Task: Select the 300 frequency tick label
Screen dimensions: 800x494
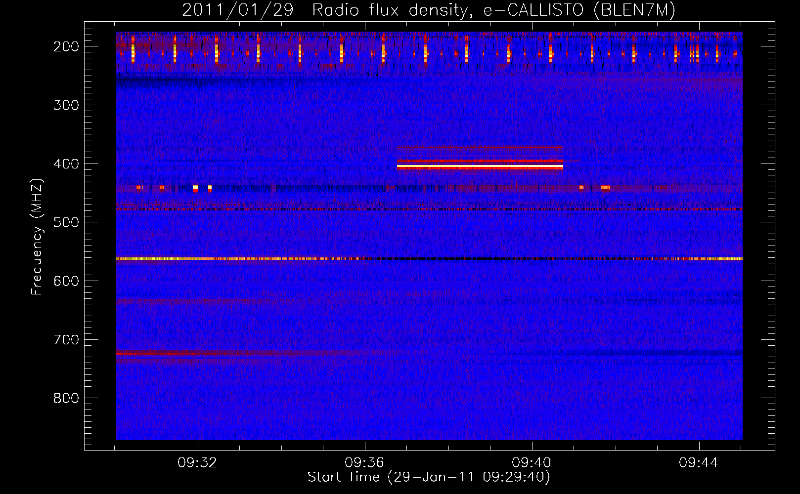Action: [x=66, y=105]
